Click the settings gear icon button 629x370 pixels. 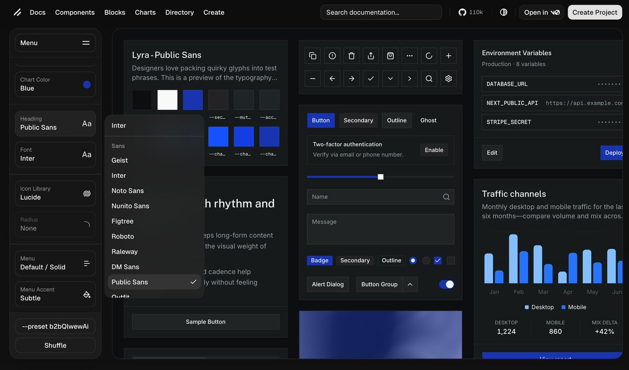pyautogui.click(x=449, y=79)
